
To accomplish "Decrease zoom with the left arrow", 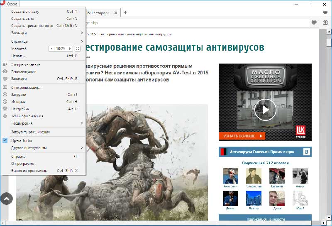I will point(51,49).
